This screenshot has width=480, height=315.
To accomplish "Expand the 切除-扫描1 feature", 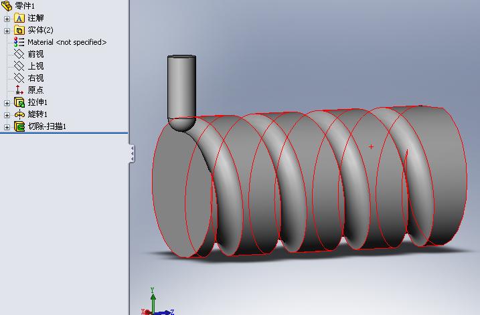I will (x=7, y=127).
